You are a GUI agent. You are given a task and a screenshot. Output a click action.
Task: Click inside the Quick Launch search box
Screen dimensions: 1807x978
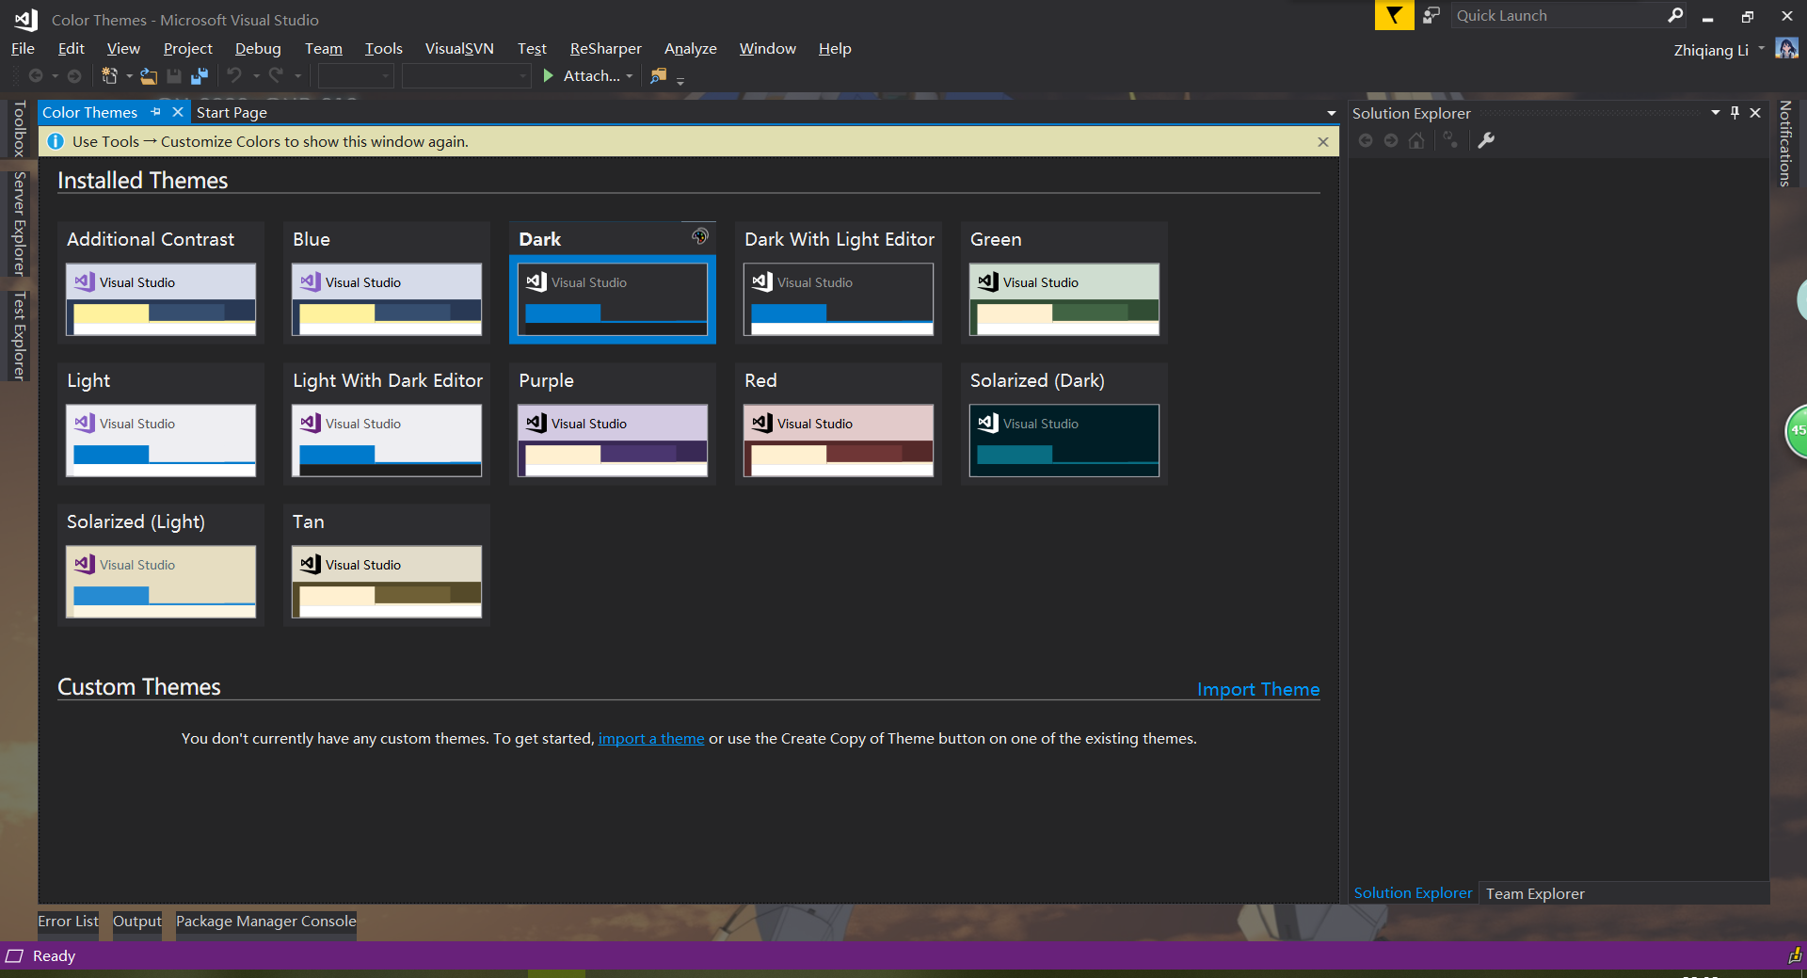1562,15
